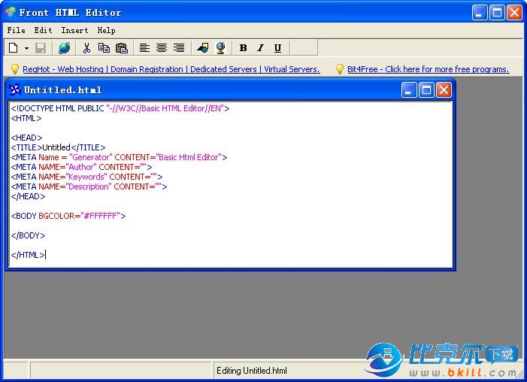This screenshot has height=382, width=527.
Task: Click the insert image icon
Action: coord(203,48)
